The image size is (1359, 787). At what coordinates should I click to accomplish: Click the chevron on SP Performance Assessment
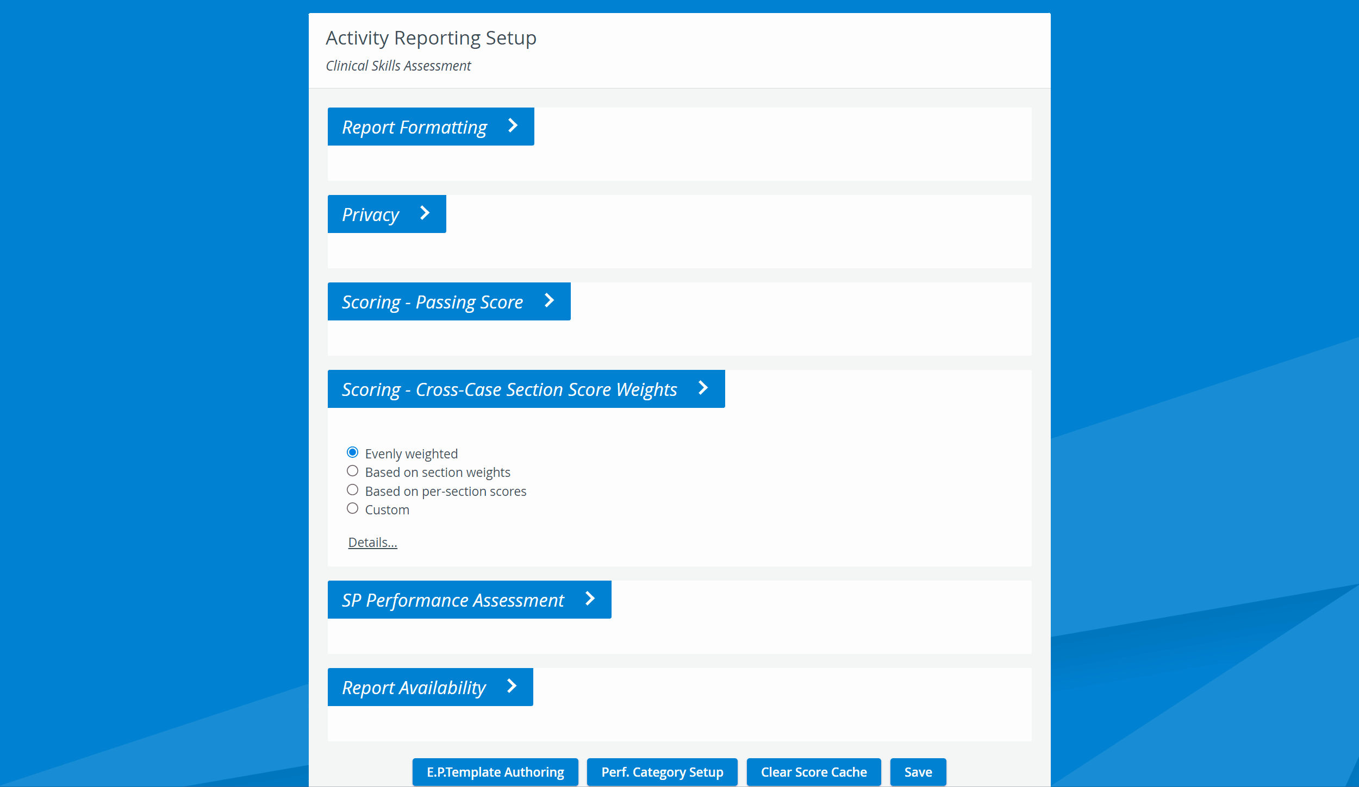(590, 599)
